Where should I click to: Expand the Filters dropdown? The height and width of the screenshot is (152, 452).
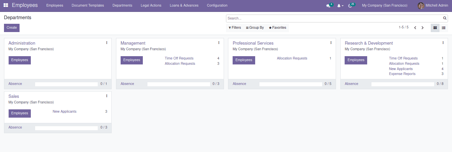point(235,28)
